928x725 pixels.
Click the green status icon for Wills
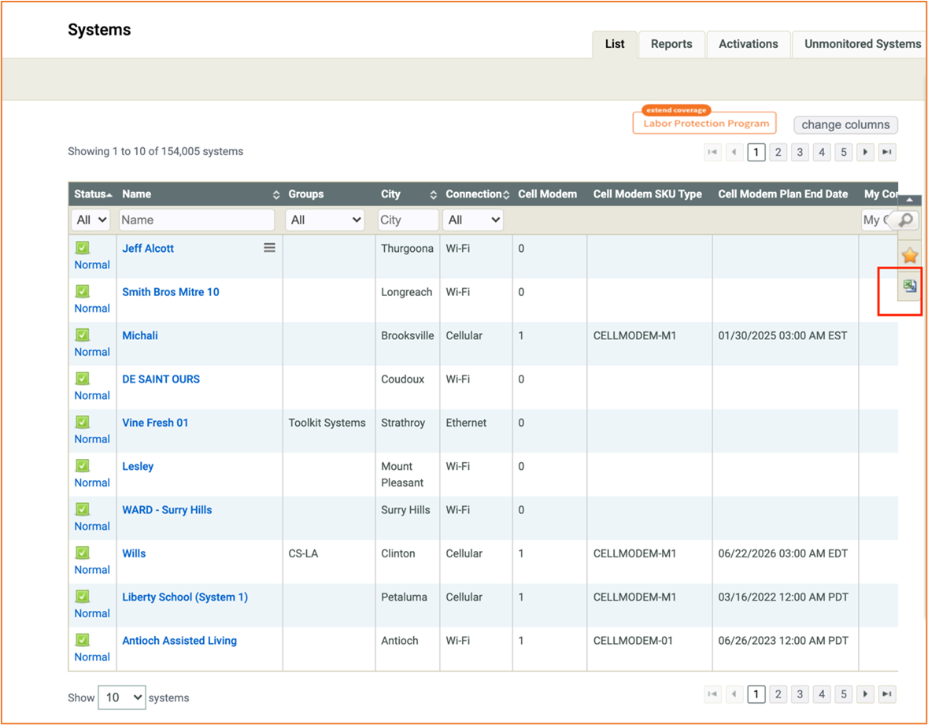(83, 553)
